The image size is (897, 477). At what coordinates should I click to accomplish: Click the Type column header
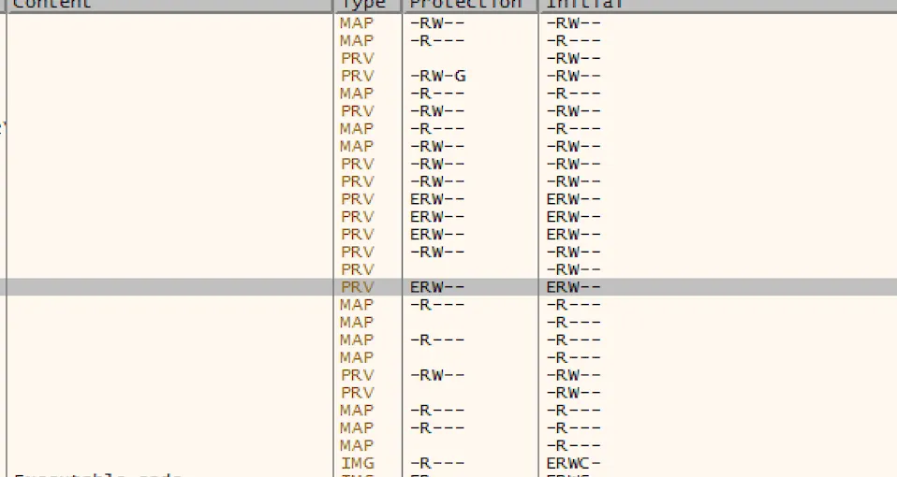point(365,4)
